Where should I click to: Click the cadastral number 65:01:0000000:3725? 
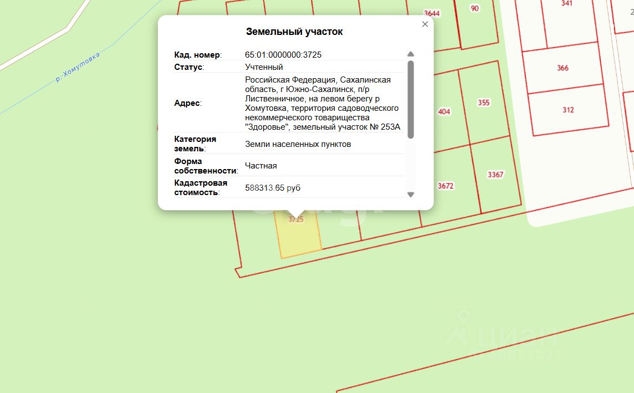click(283, 54)
